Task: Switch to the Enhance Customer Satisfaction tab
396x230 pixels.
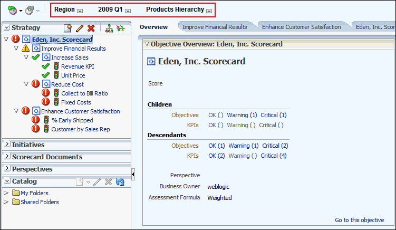Action: click(x=301, y=27)
